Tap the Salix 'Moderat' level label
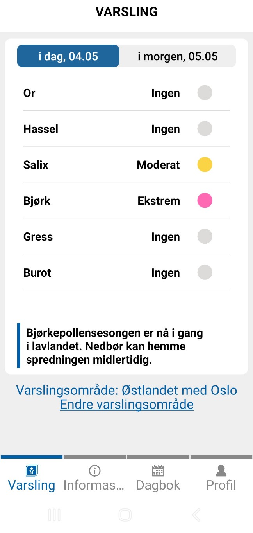The height and width of the screenshot is (533, 253). (x=158, y=165)
